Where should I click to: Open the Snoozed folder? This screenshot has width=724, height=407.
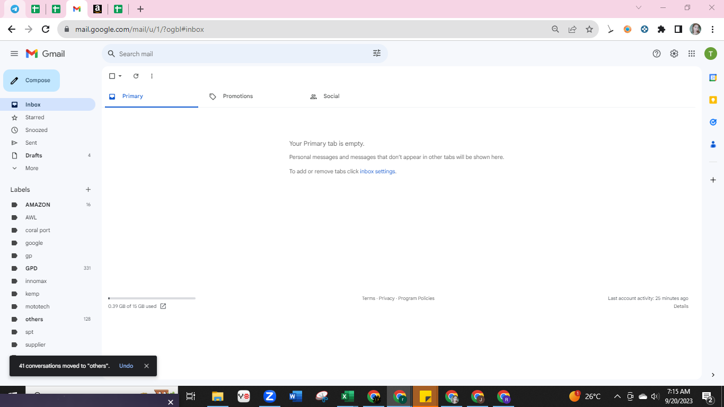[x=48, y=130]
